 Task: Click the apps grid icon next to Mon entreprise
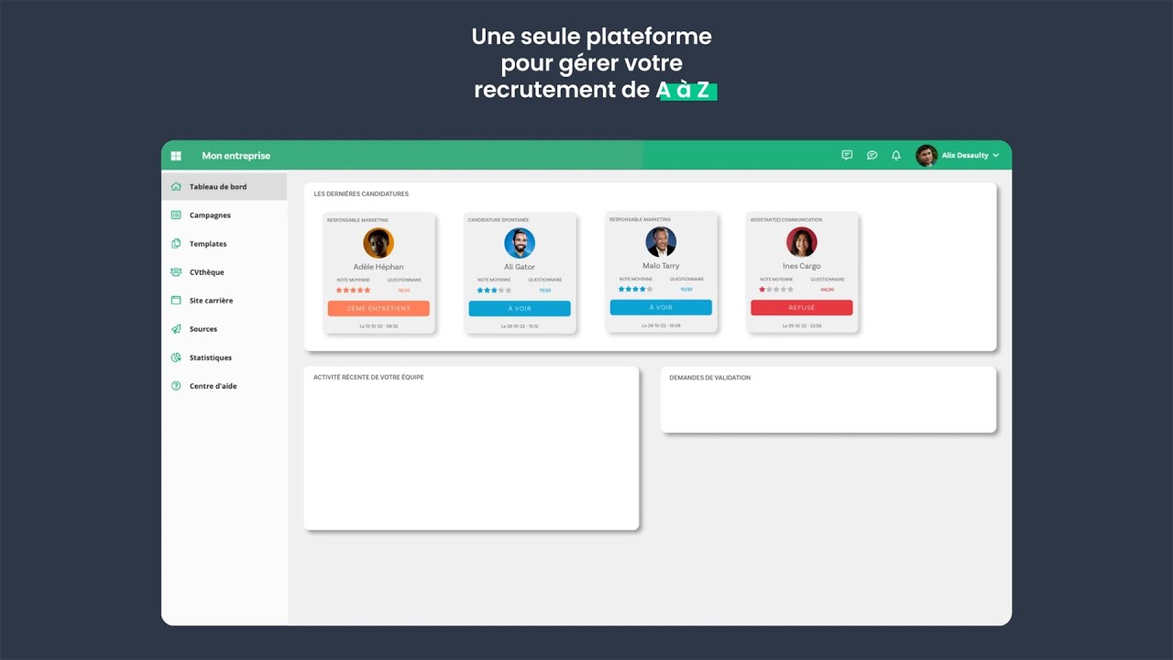click(x=176, y=155)
